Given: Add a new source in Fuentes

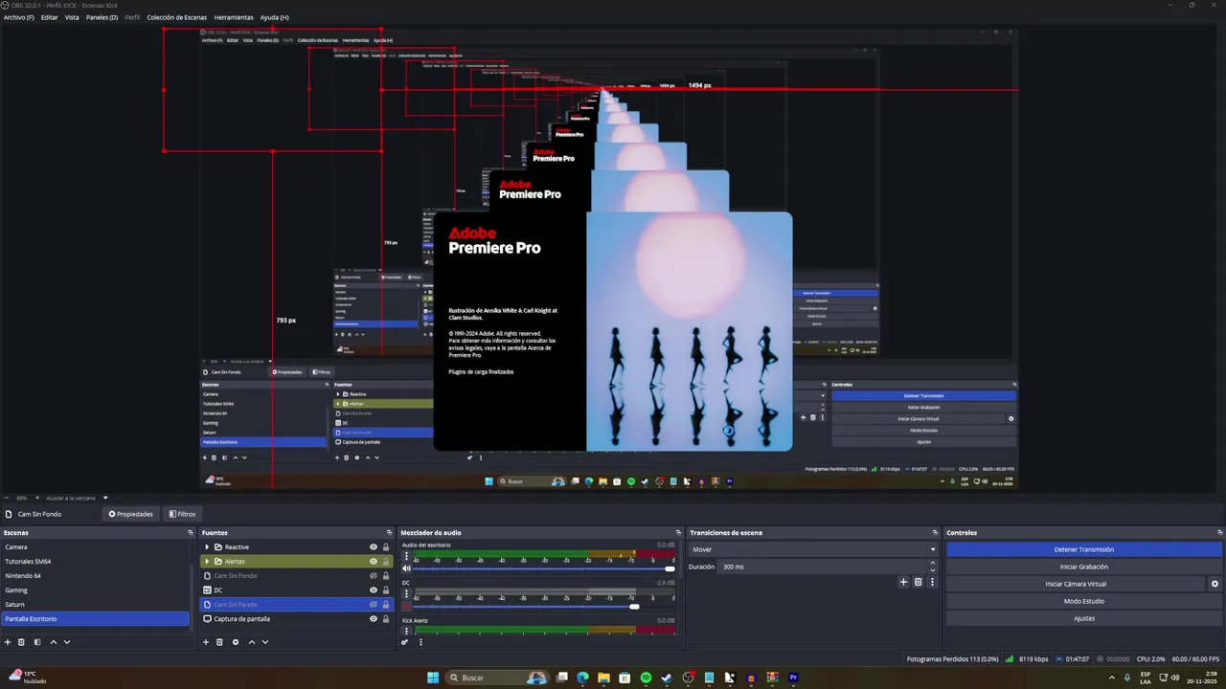Looking at the screenshot, I should [x=206, y=642].
